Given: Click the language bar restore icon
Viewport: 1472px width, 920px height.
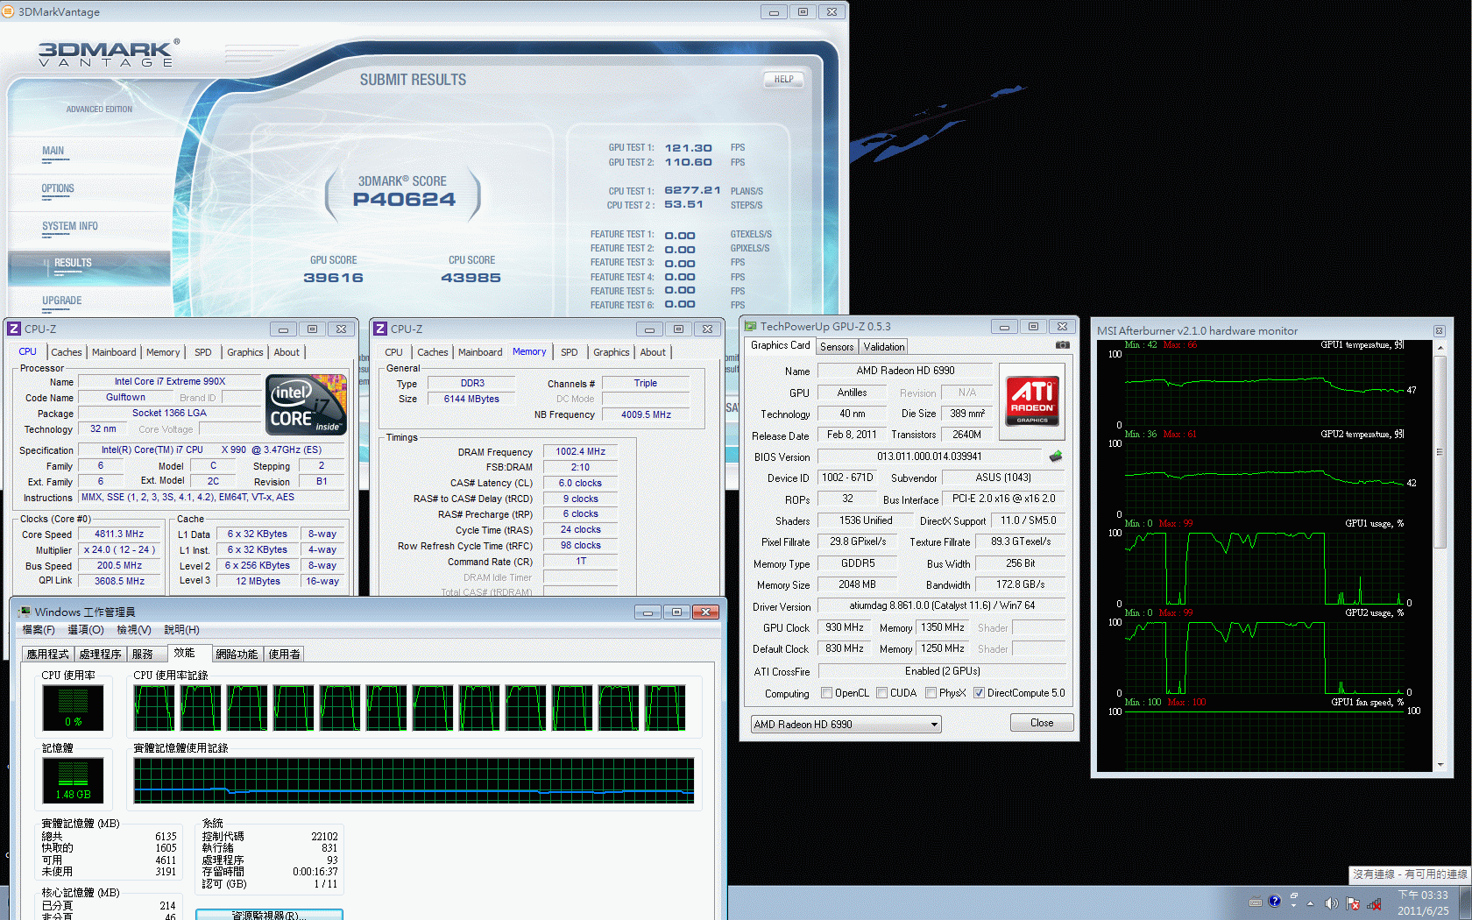Looking at the screenshot, I should click(1294, 895).
